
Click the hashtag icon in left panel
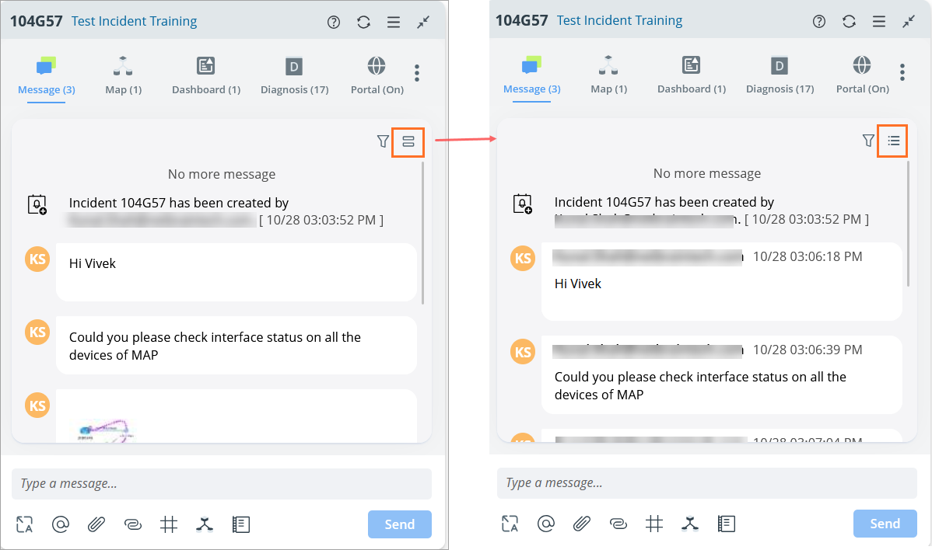tap(169, 524)
